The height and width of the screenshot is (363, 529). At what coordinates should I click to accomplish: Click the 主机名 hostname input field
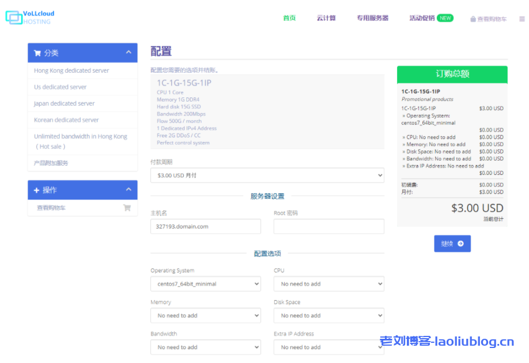point(205,226)
